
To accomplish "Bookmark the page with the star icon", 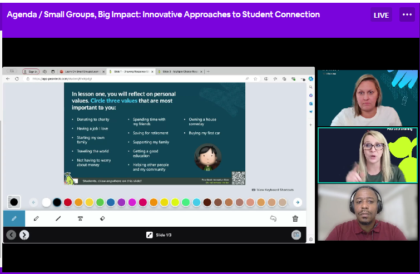I will click(x=255, y=79).
